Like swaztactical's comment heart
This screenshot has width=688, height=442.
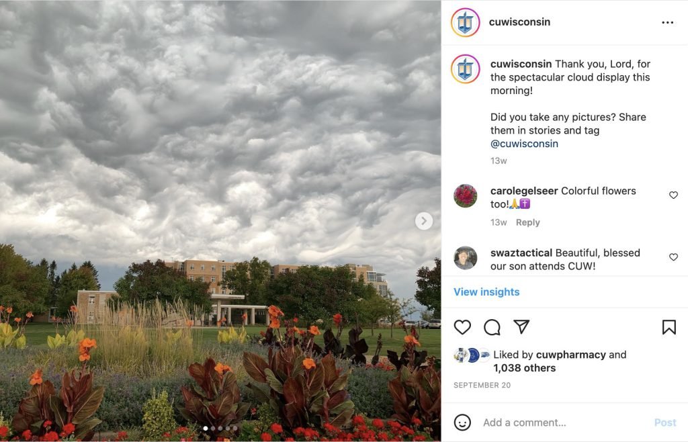pyautogui.click(x=673, y=257)
